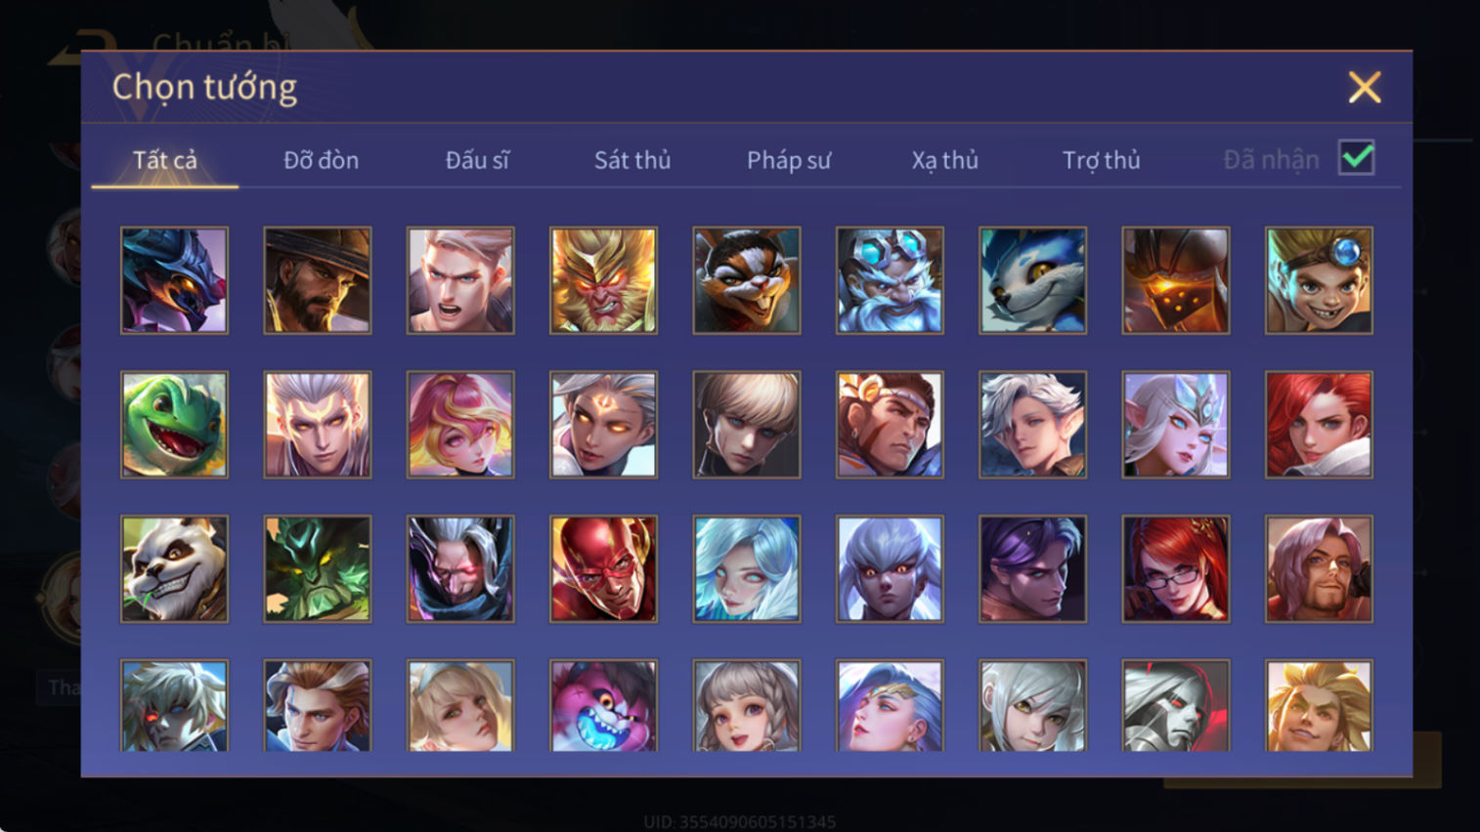
Task: Select the cowboy hat bearded hero
Action: [x=317, y=280]
